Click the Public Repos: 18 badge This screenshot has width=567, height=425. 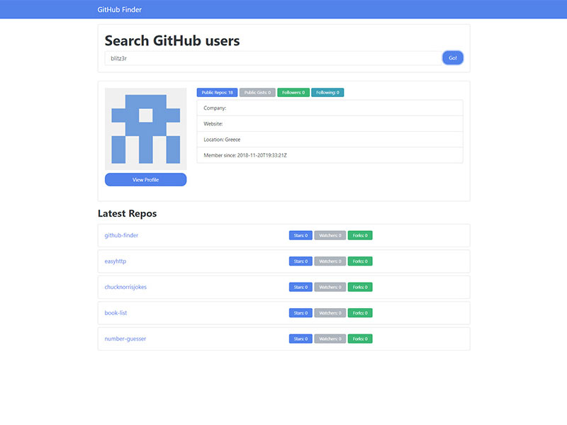click(x=217, y=93)
